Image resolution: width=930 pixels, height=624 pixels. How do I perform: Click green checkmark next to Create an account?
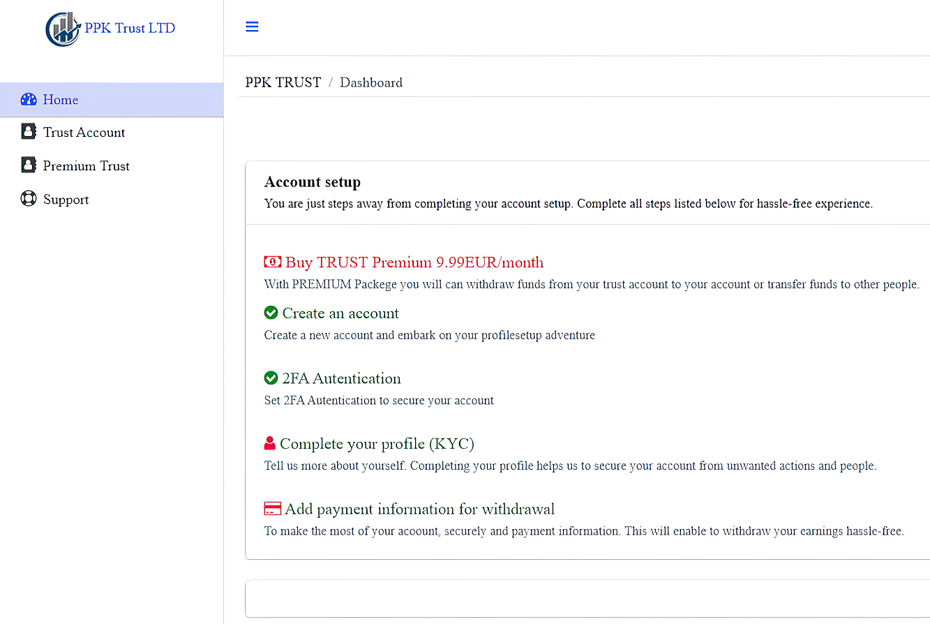click(271, 313)
